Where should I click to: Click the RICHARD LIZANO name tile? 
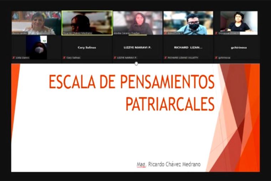tap(188, 47)
